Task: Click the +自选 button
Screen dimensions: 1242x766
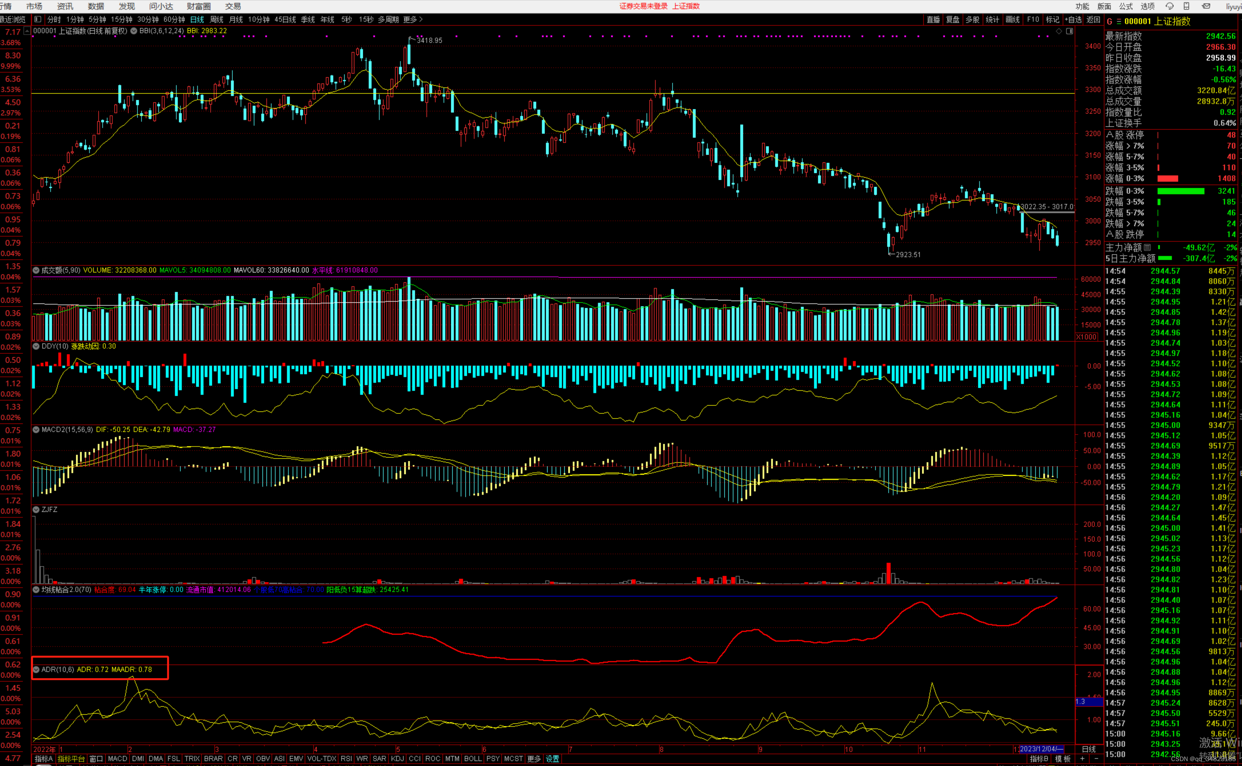Action: pos(1073,19)
